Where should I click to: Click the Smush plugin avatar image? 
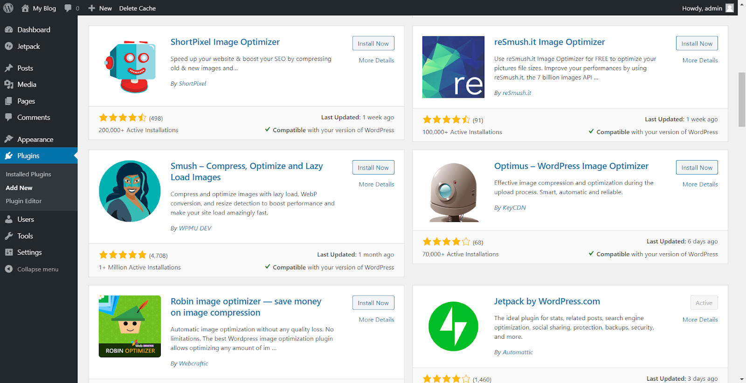point(130,191)
